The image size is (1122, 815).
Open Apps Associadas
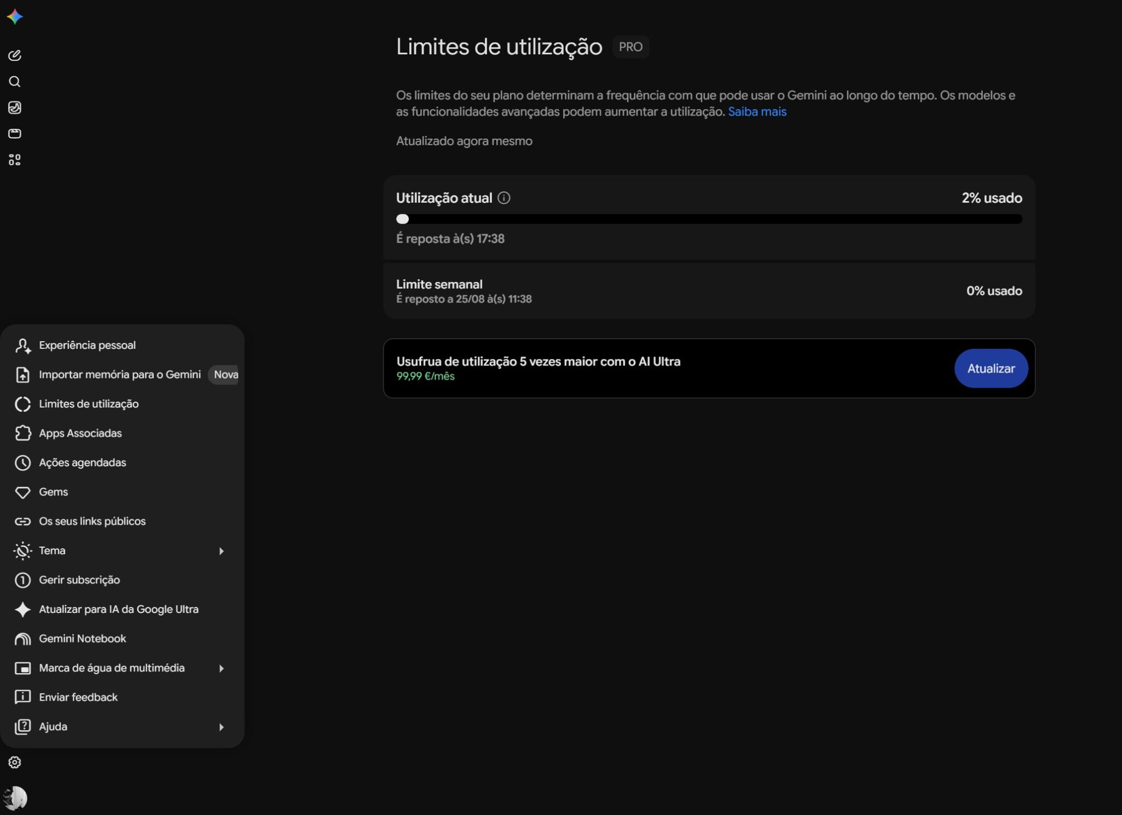tap(122, 433)
